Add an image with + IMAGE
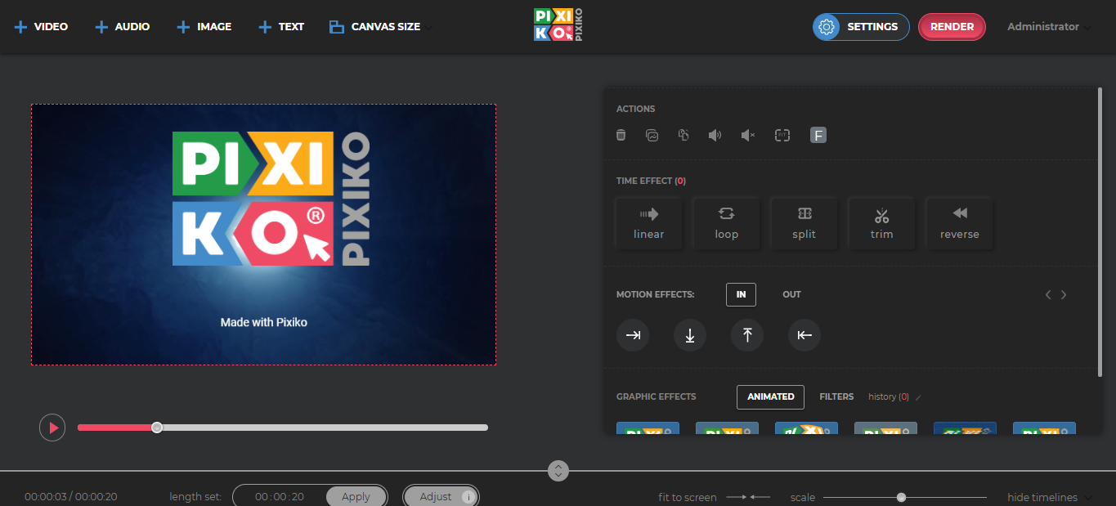This screenshot has width=1116, height=506. coord(204,27)
